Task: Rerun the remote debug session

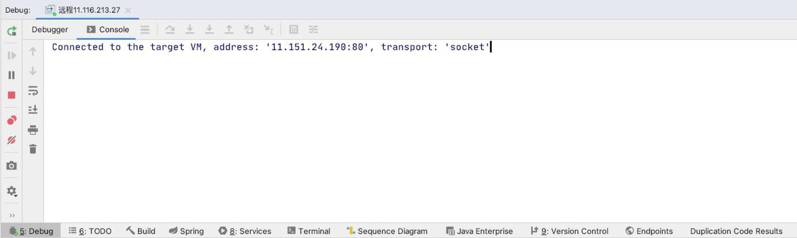Action: point(12,31)
